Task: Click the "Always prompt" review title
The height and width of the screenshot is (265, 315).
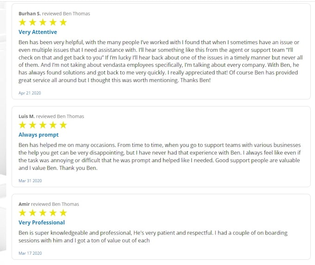Action: (38, 135)
